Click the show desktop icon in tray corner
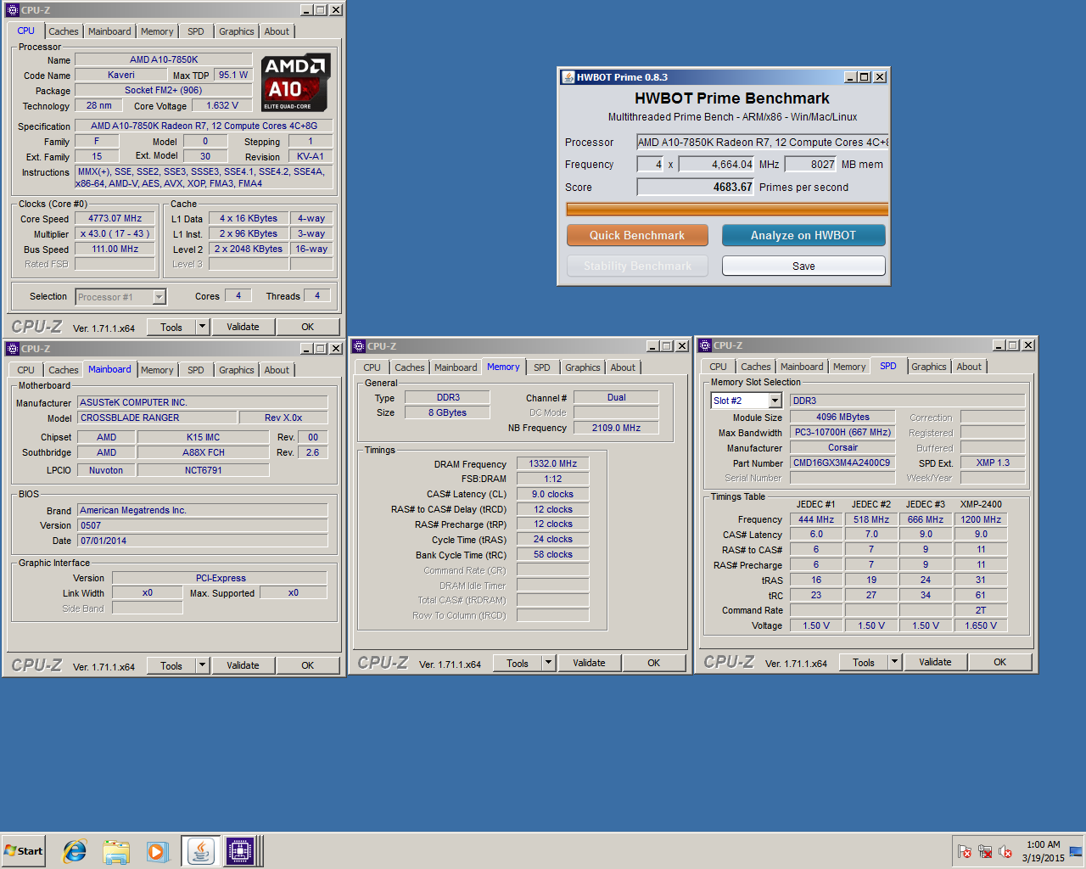 [x=1076, y=851]
